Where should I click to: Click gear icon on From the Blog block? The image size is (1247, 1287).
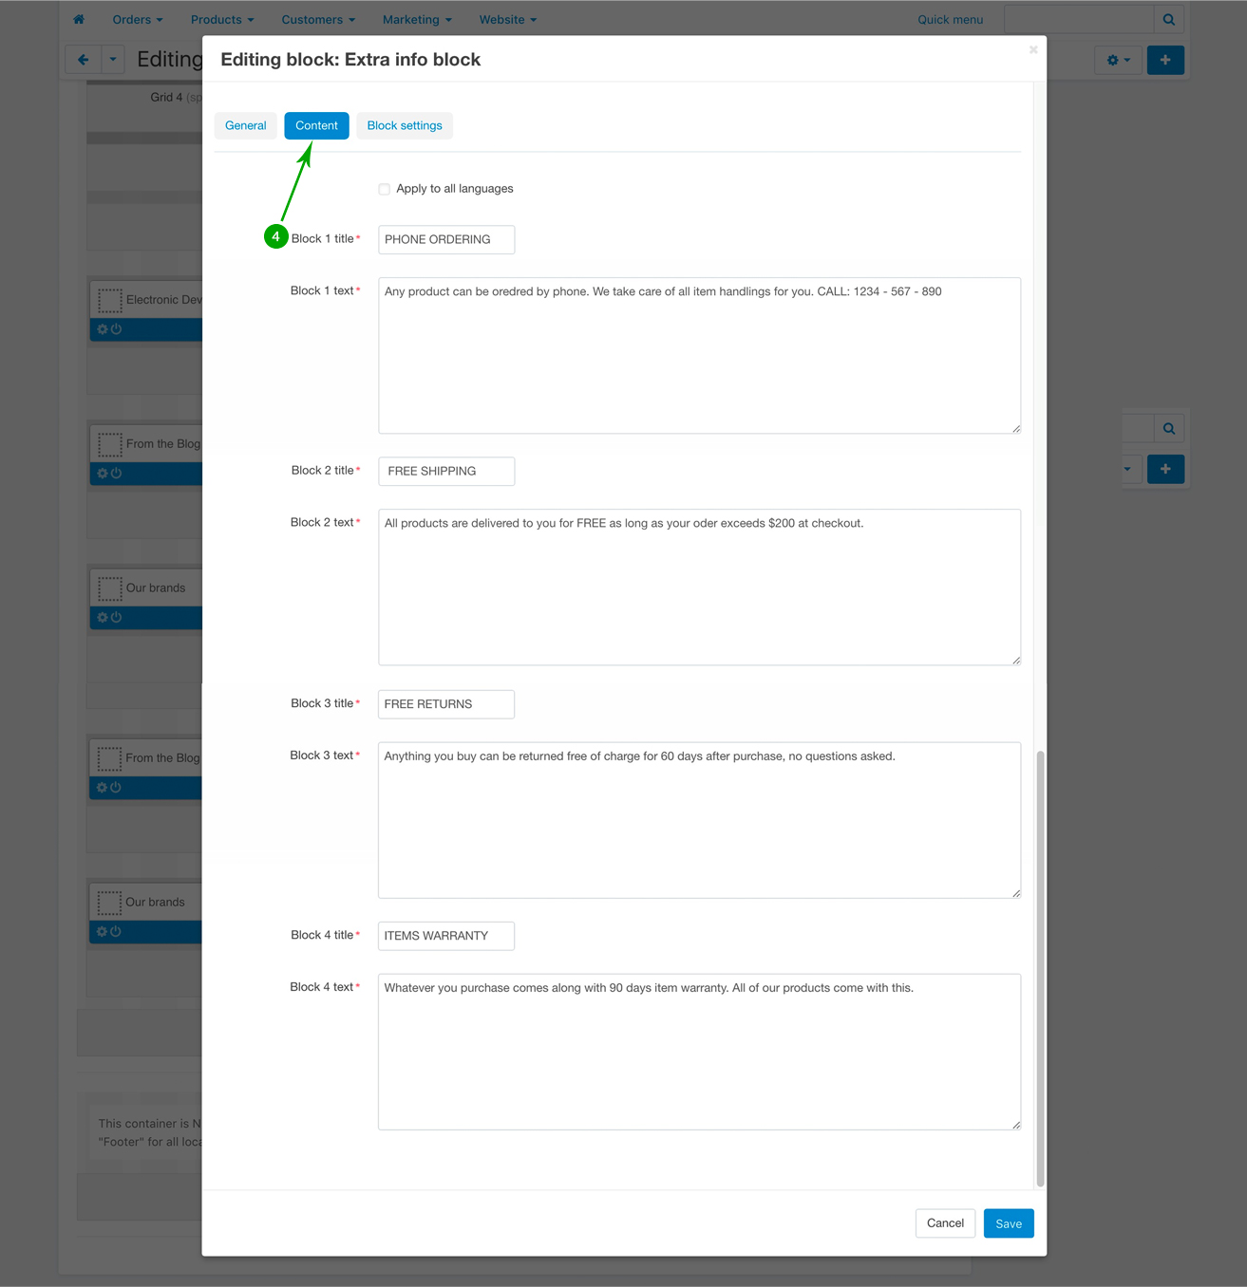coord(103,474)
